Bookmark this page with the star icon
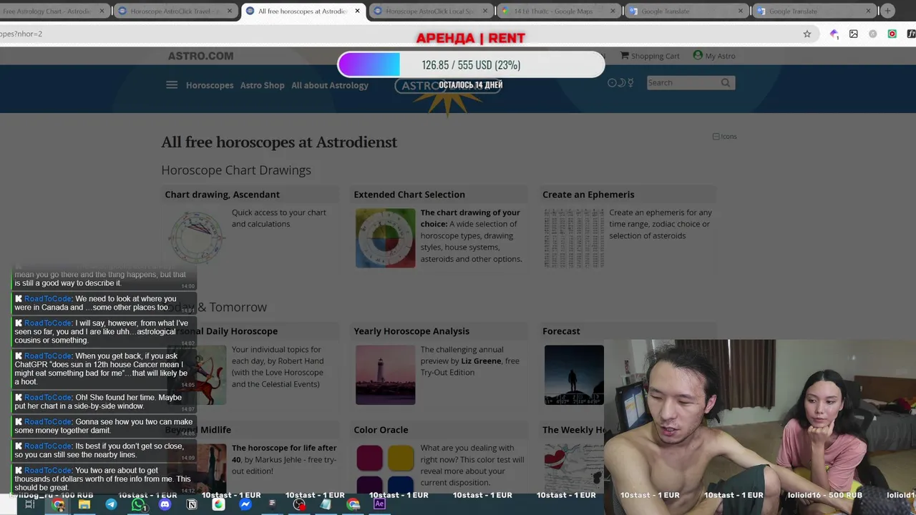The width and height of the screenshot is (916, 515). coord(807,34)
